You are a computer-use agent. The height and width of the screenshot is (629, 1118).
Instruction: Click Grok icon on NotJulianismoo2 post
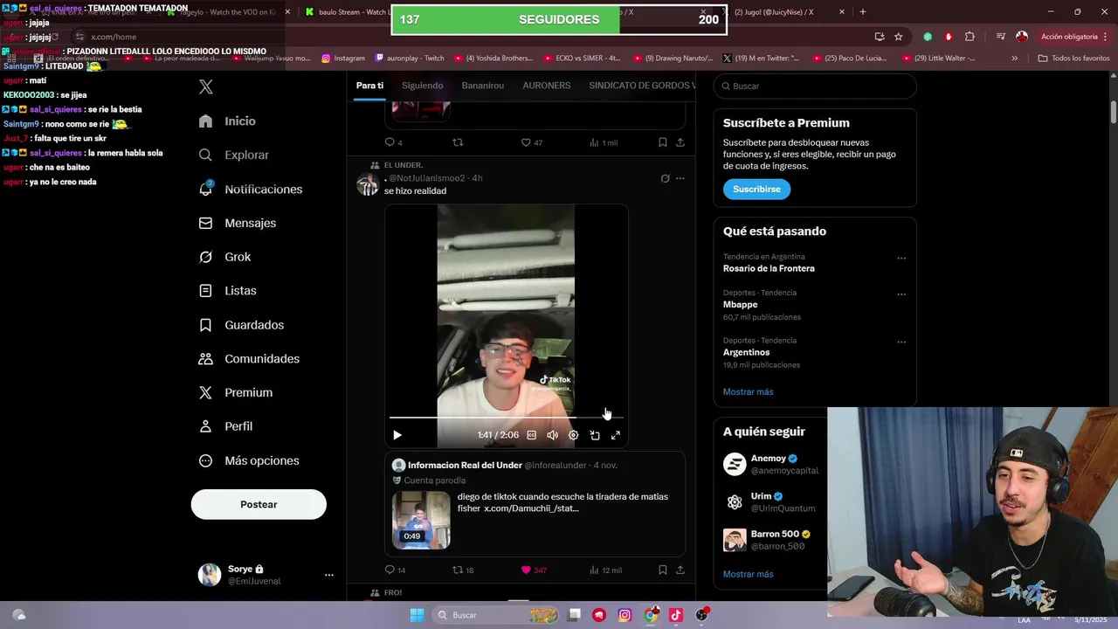point(665,178)
